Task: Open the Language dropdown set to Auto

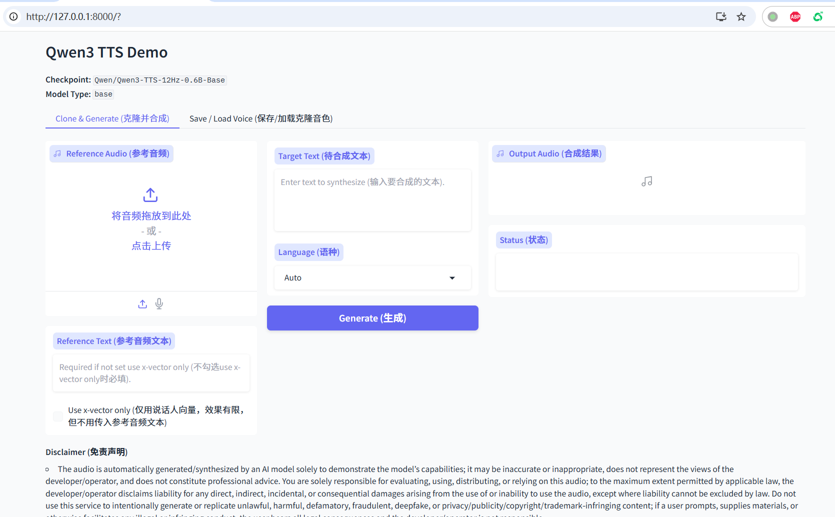Action: coord(365,278)
